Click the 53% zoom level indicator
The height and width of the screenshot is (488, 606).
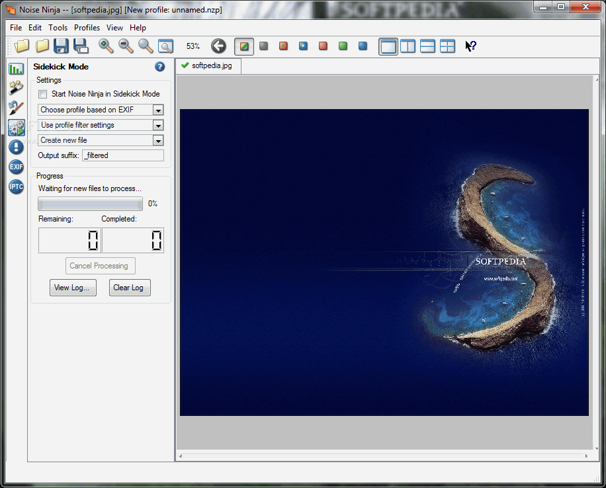click(x=193, y=46)
